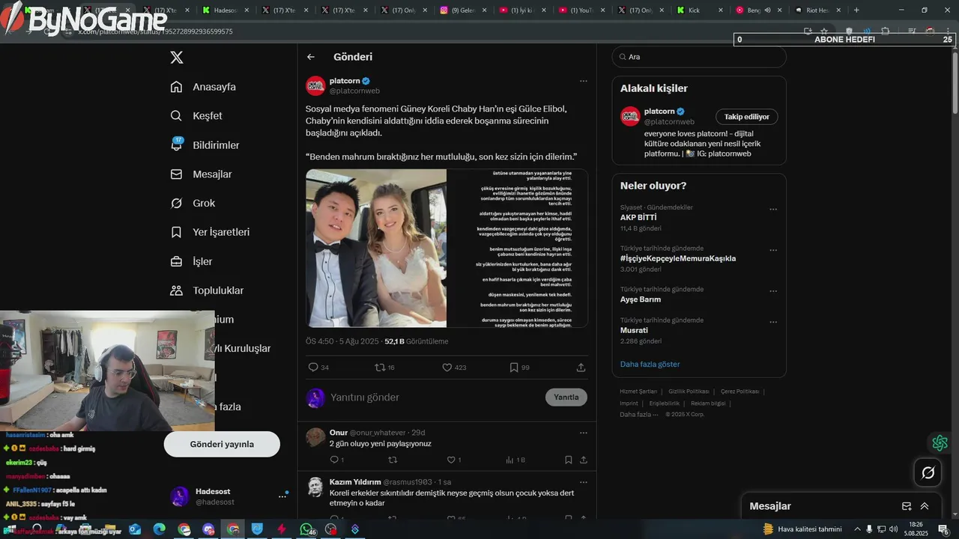Open options for AKP BİTTİ trend
Viewport: 959px width, 539px height.
pyautogui.click(x=773, y=210)
